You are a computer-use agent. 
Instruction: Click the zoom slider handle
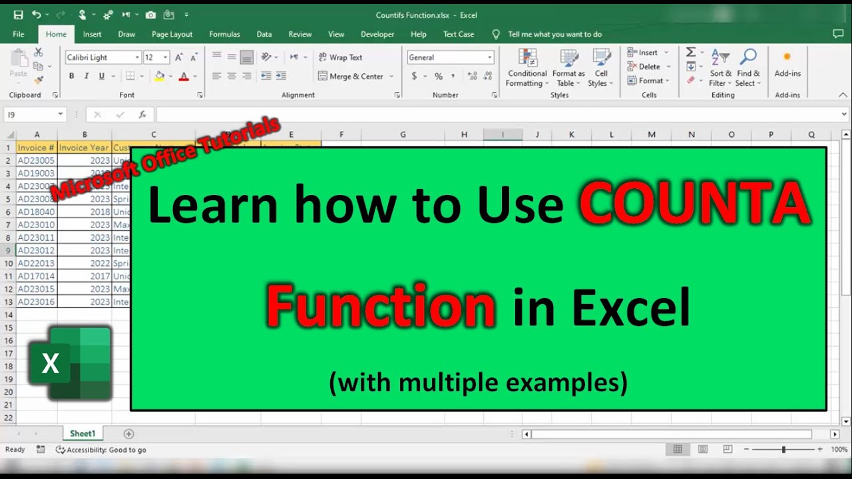click(x=783, y=450)
